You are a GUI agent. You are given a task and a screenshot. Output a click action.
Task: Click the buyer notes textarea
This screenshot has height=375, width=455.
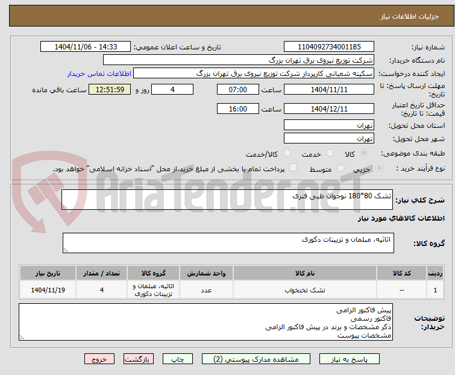pyautogui.click(x=206, y=322)
